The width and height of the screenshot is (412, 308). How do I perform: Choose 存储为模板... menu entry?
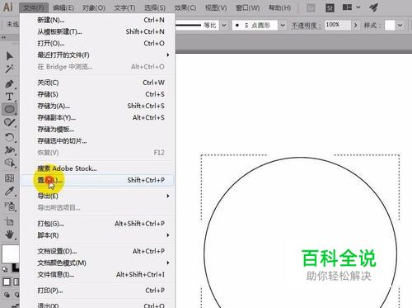[97, 130]
